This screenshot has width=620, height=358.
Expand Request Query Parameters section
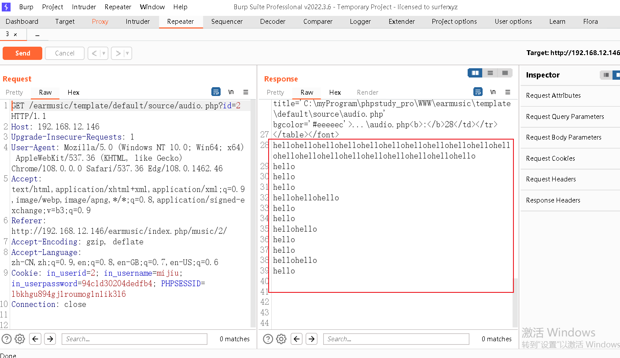(570, 117)
